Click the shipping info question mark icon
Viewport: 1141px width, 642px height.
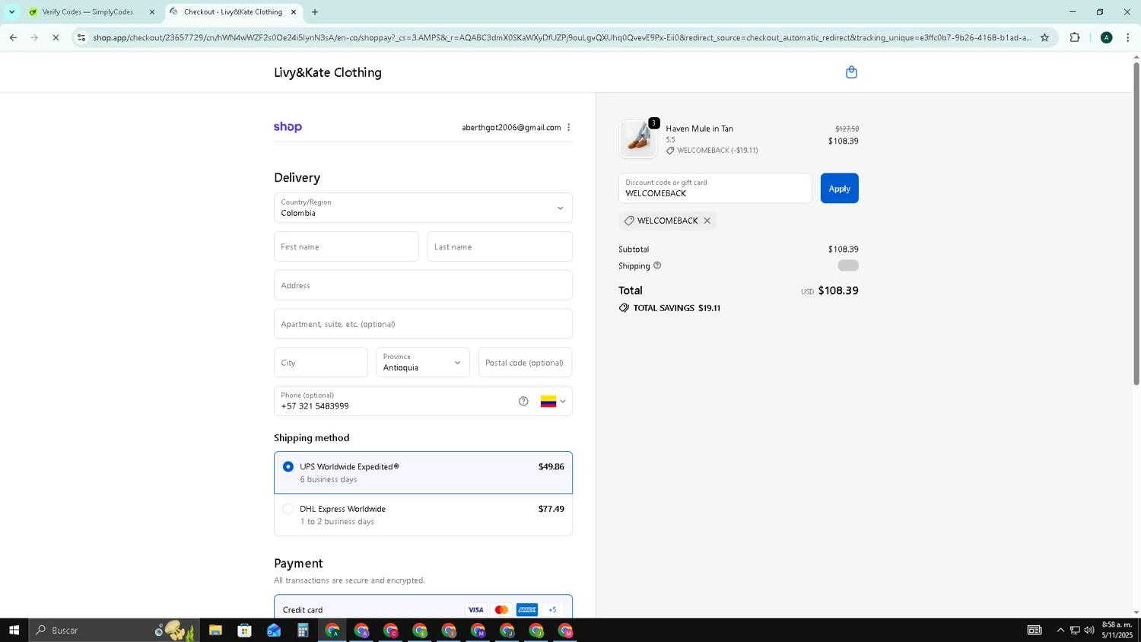(657, 265)
